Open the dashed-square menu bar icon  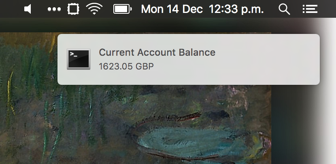click(73, 9)
